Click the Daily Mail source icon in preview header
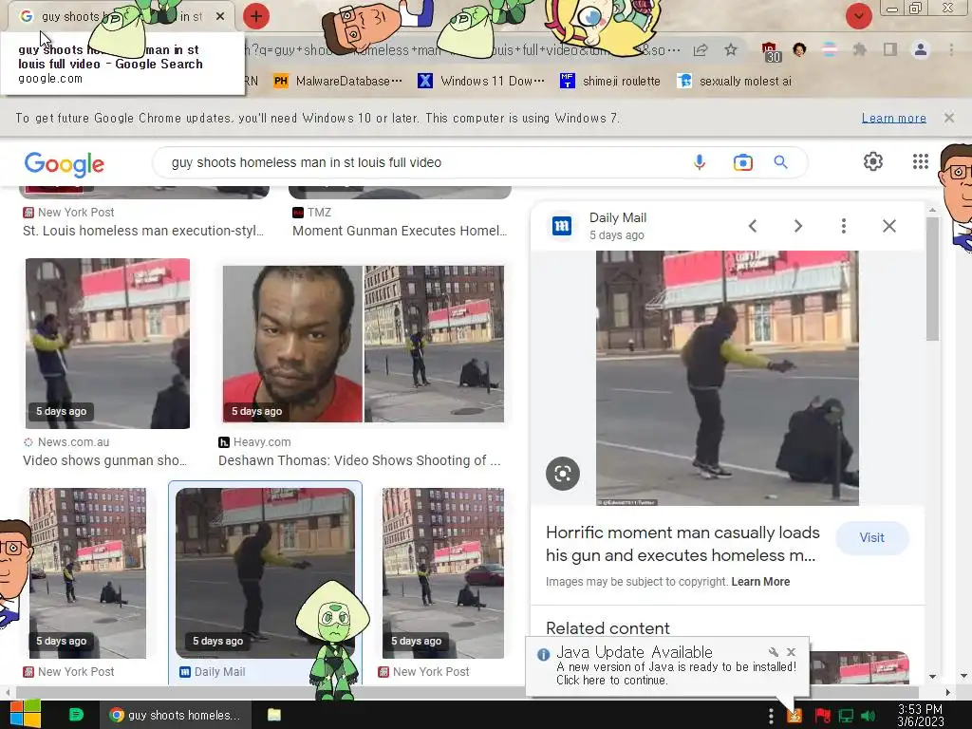This screenshot has height=729, width=972. pos(562,226)
